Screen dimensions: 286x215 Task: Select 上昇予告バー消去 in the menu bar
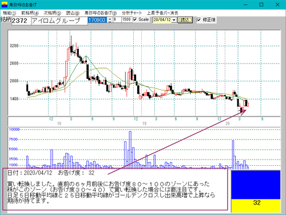pyautogui.click(x=162, y=13)
